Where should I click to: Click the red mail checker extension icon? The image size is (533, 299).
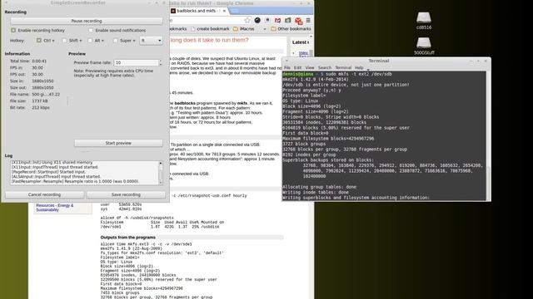298,21
